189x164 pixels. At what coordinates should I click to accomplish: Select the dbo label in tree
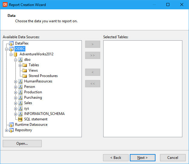pos(27,60)
